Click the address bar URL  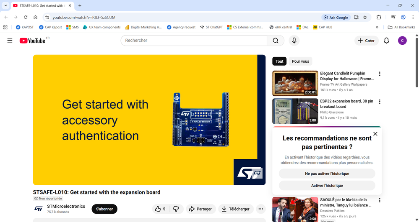84,17
